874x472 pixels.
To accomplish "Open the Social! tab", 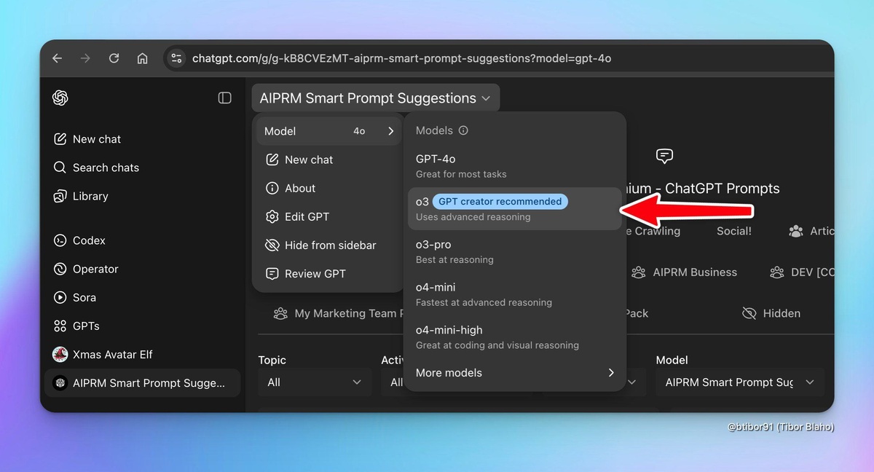I will pos(734,231).
